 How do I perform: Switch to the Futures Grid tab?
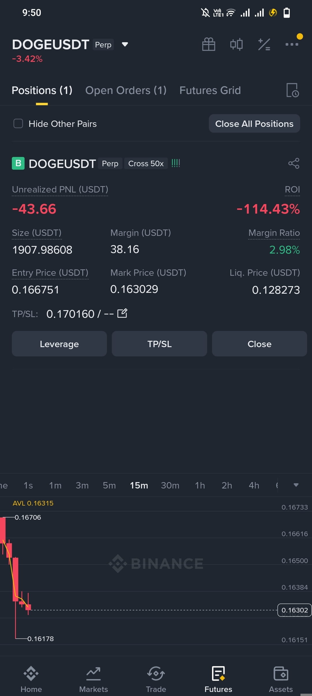tap(210, 90)
